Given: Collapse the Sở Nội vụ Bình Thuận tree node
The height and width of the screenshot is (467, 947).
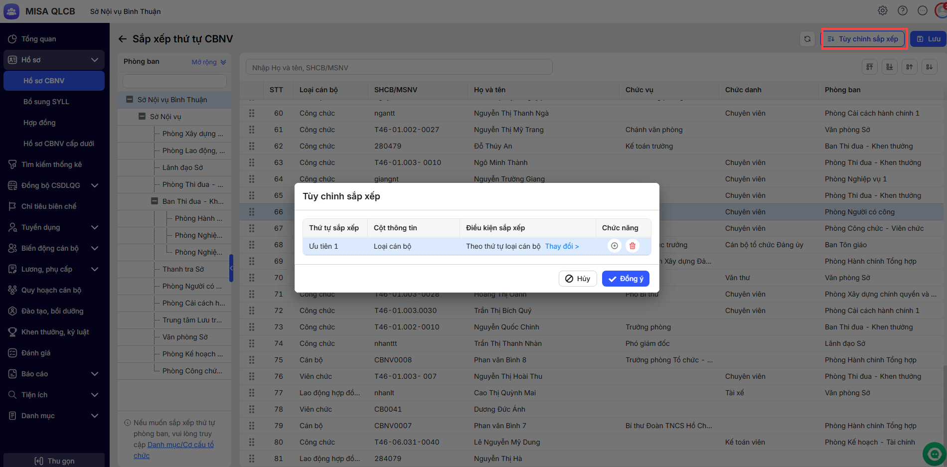Looking at the screenshot, I should pyautogui.click(x=130, y=100).
